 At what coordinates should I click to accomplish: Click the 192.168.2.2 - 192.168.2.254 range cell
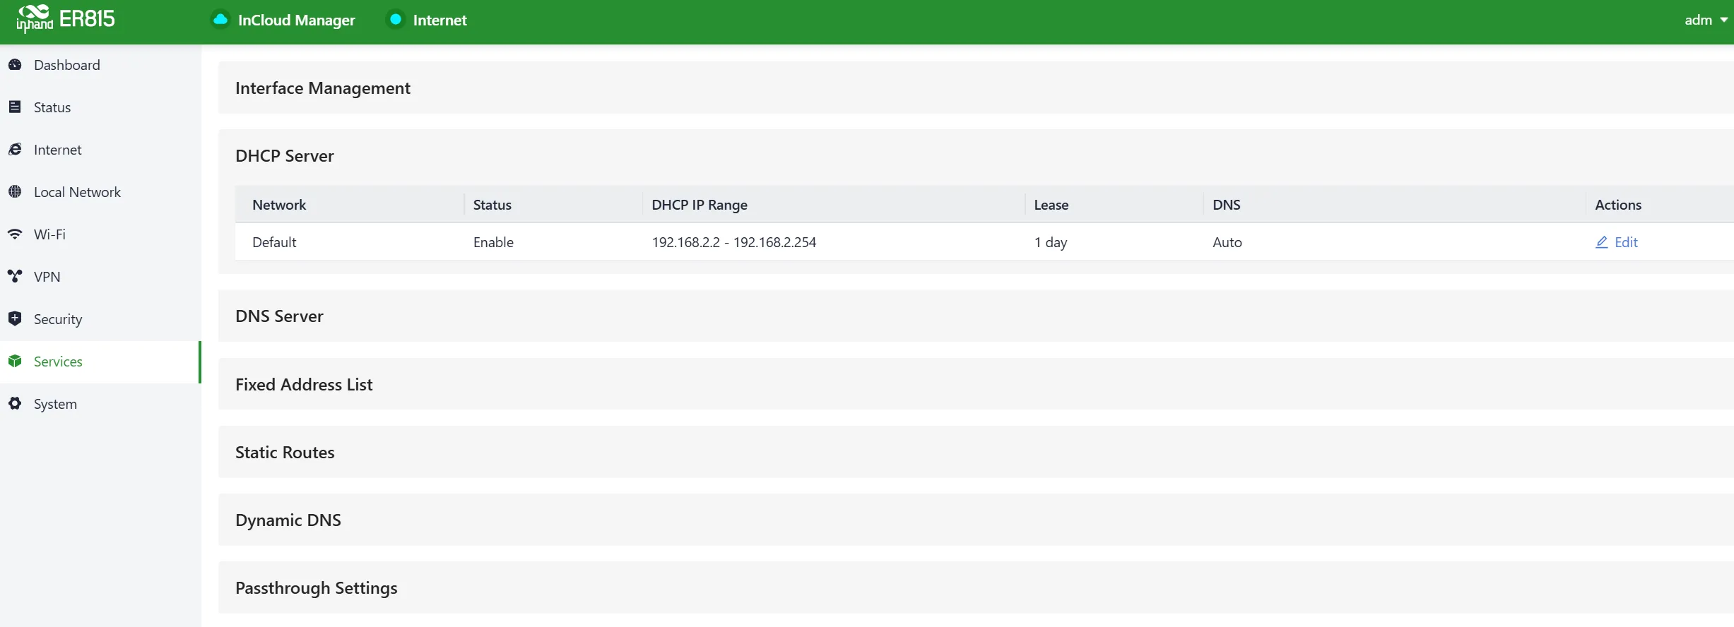pyautogui.click(x=734, y=242)
